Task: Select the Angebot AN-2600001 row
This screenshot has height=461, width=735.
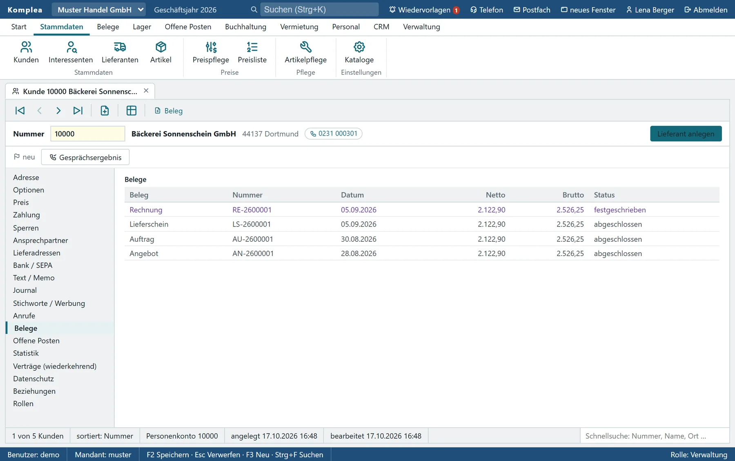Action: (x=422, y=253)
